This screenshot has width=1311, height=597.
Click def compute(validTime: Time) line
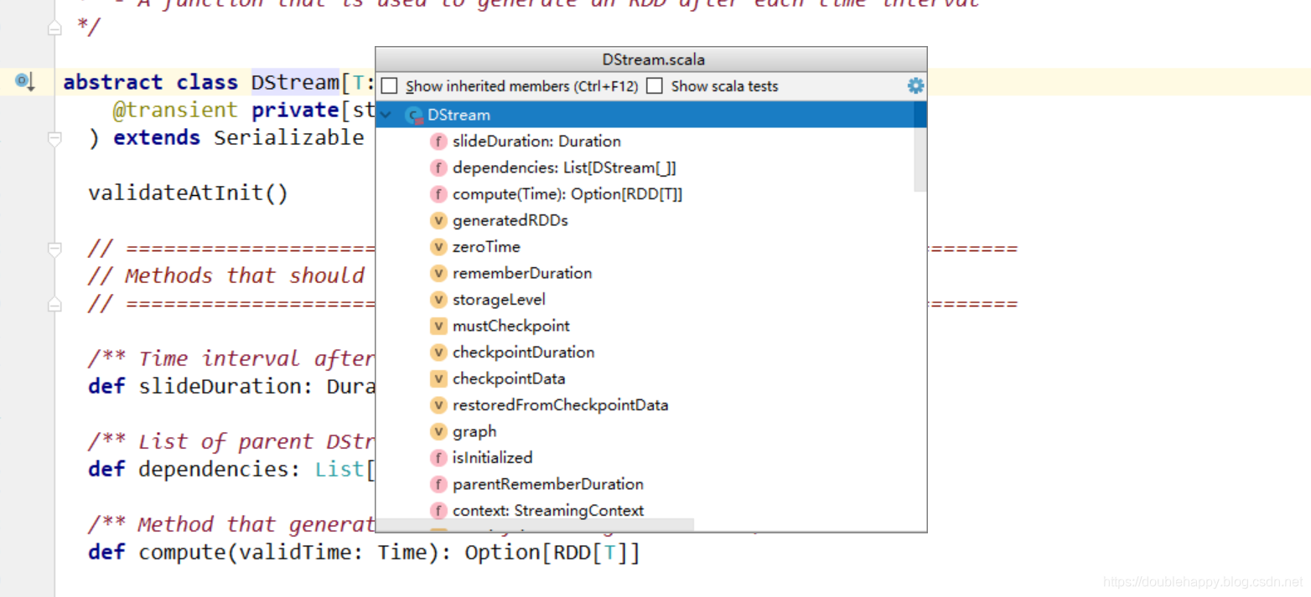(364, 553)
